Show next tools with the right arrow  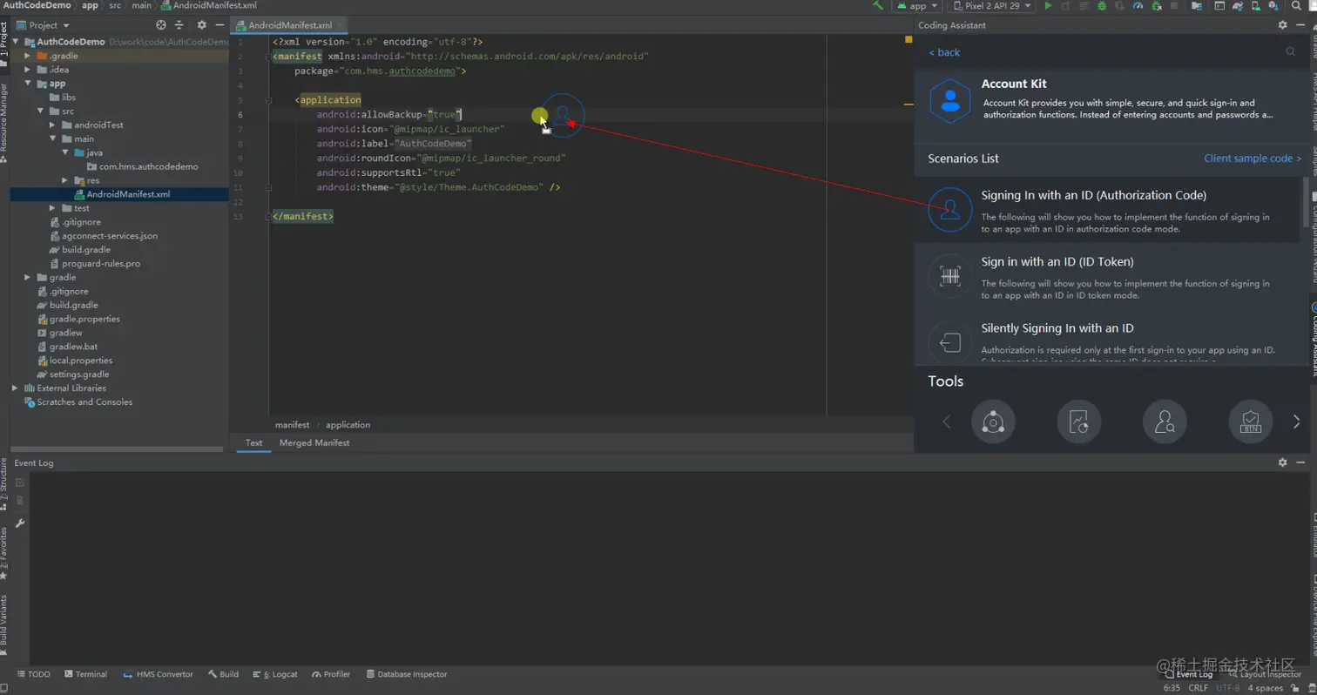[x=1296, y=422]
